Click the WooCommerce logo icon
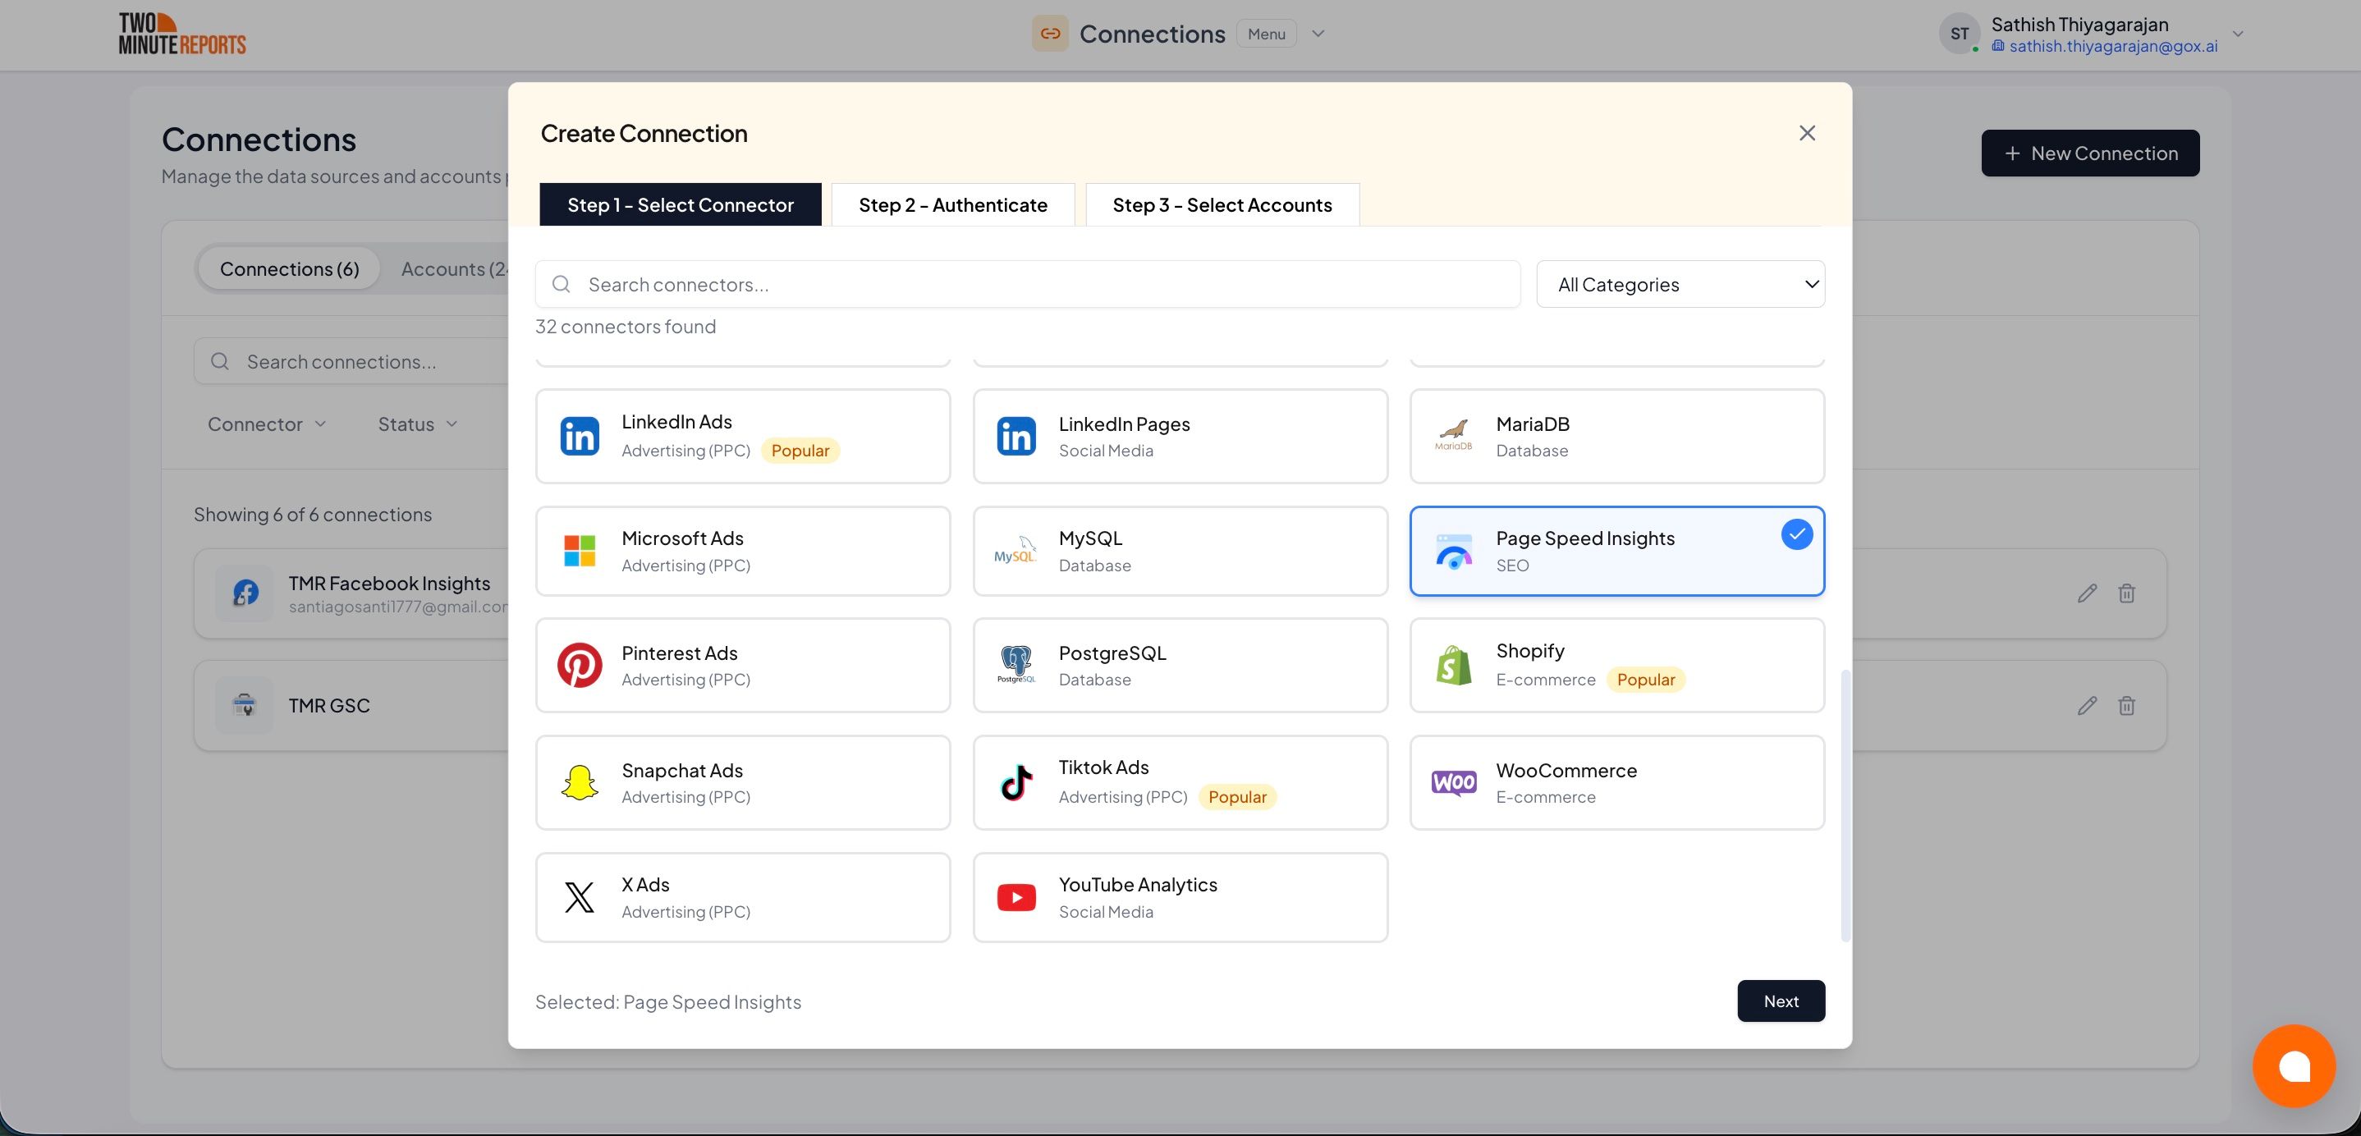This screenshot has height=1136, width=2361. pyautogui.click(x=1454, y=782)
